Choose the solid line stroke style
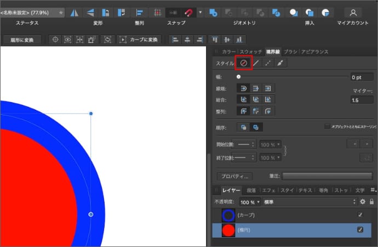 click(x=255, y=63)
